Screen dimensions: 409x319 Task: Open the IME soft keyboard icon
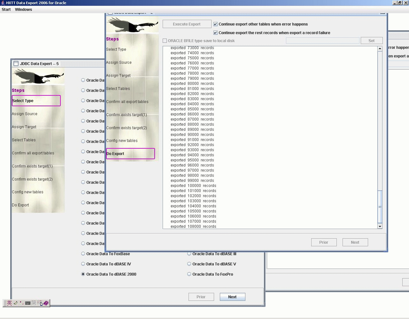click(28, 303)
